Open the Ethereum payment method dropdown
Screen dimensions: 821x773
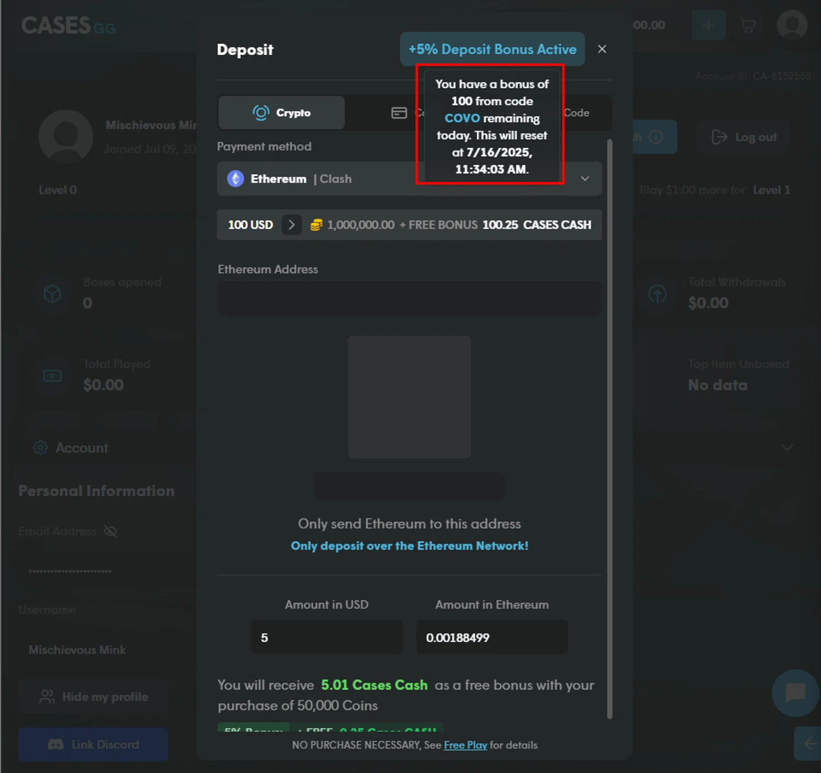coord(409,179)
